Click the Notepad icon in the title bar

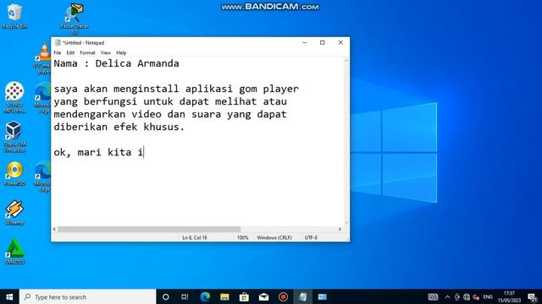click(x=58, y=43)
